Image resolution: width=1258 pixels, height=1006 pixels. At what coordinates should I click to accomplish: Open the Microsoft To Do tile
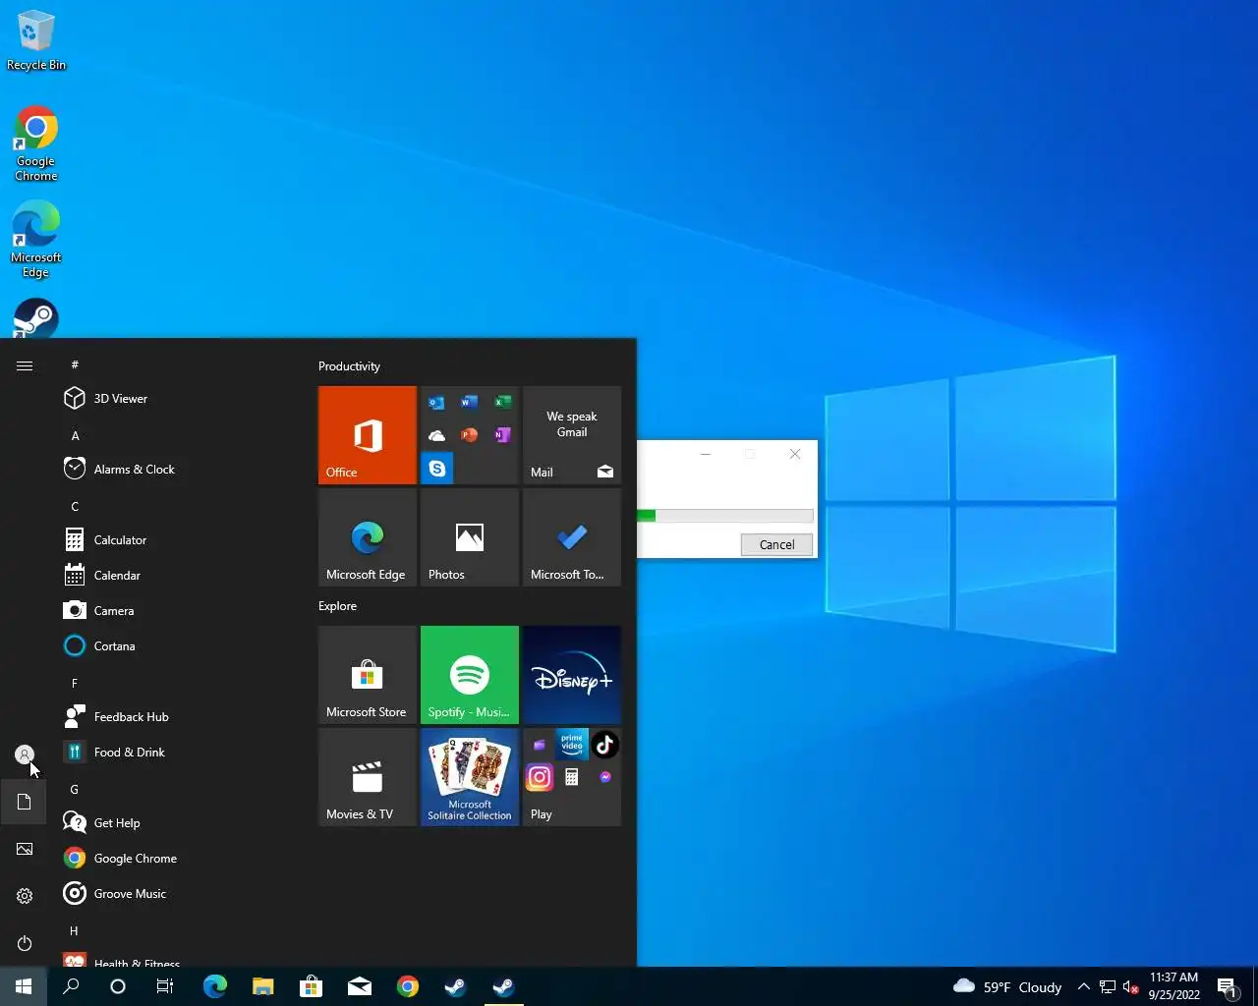point(572,537)
